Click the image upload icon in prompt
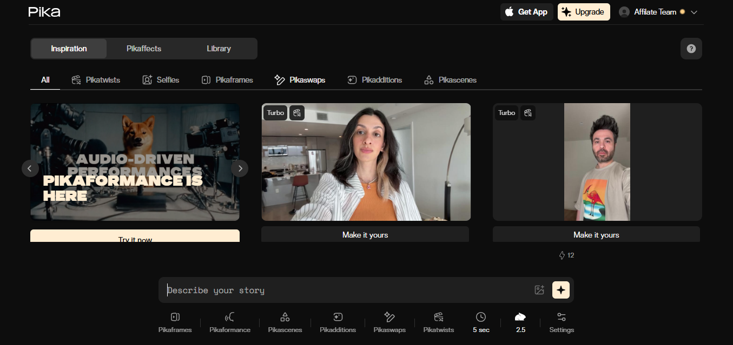Viewport: 733px width, 345px height. point(539,290)
